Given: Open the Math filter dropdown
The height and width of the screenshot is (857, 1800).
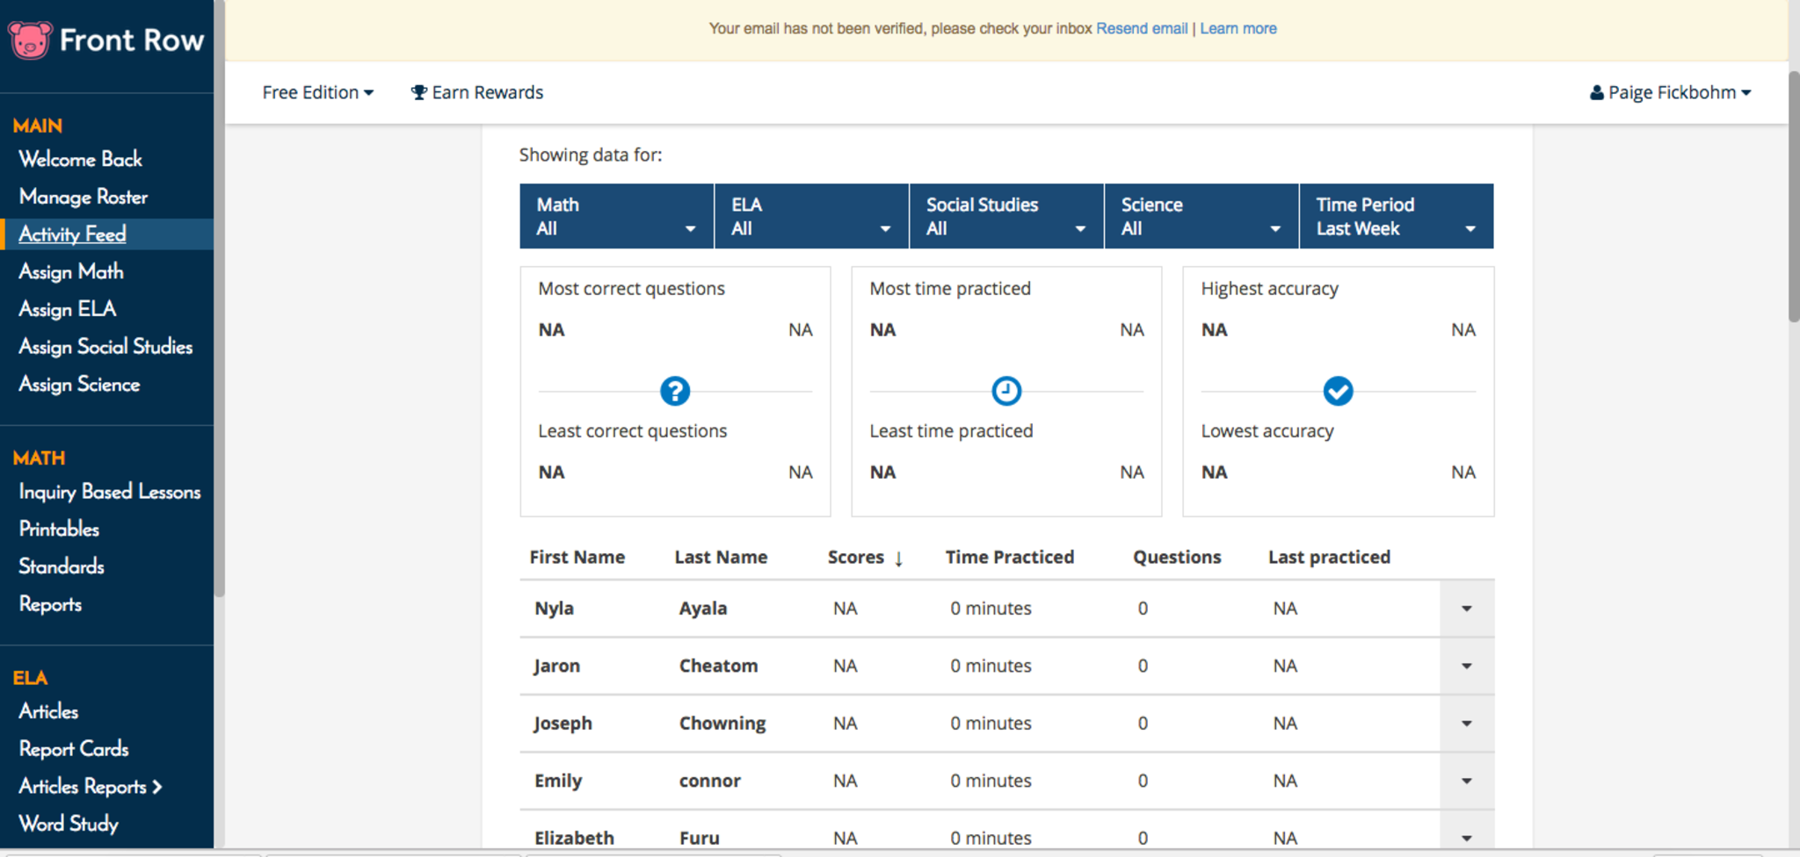Looking at the screenshot, I should (616, 216).
